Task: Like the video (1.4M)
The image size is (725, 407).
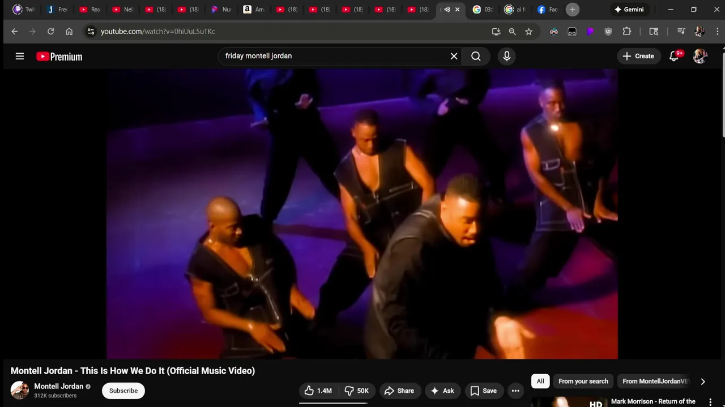Action: click(318, 391)
